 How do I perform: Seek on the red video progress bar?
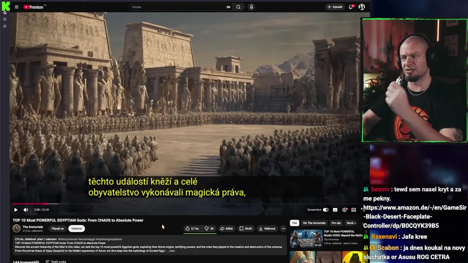tap(185, 204)
